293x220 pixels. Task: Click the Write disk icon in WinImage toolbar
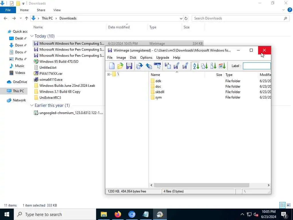pos(176,66)
